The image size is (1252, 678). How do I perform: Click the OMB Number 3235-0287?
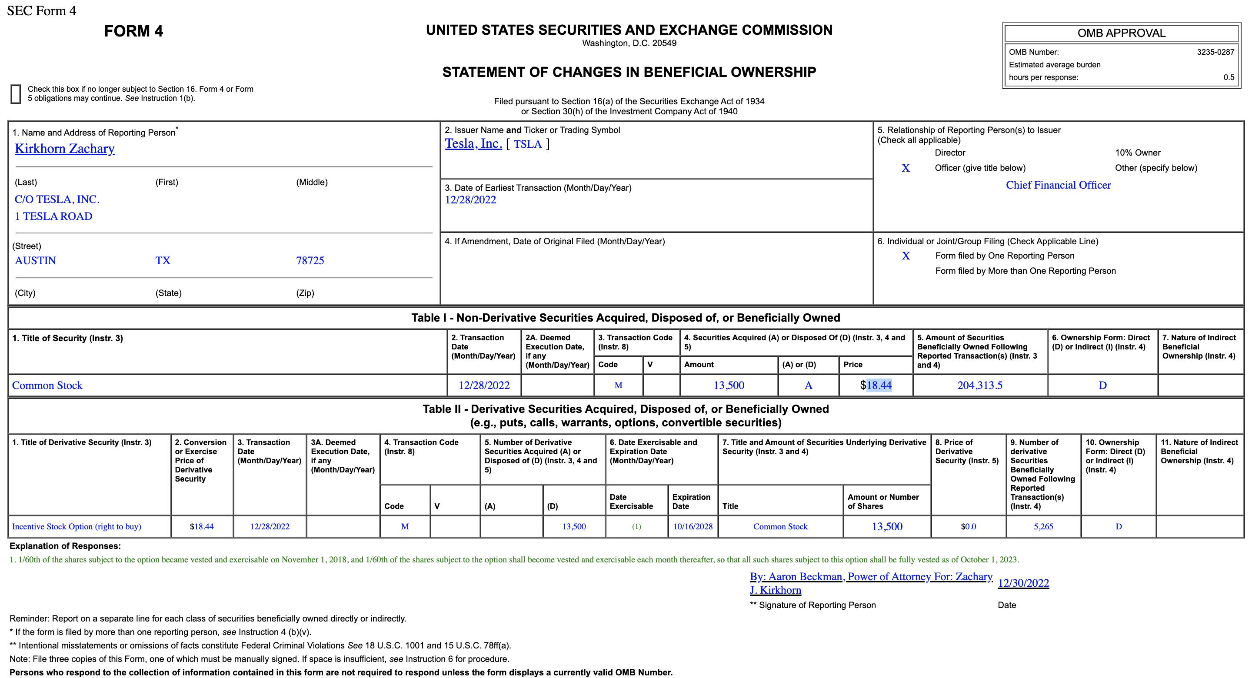coord(1215,53)
